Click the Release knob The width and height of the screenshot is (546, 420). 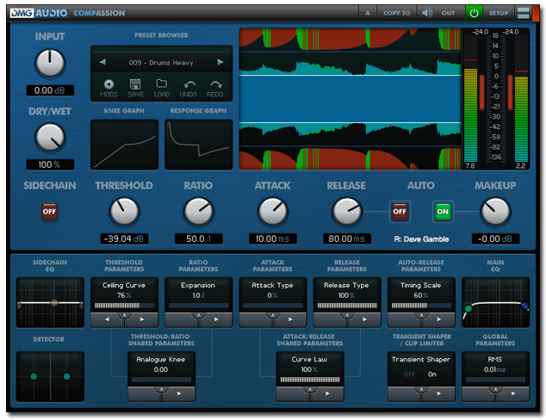(x=347, y=212)
